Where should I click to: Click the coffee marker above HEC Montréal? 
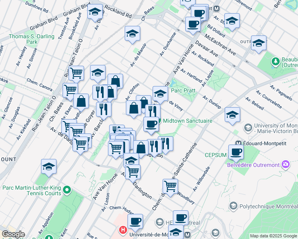(180, 218)
